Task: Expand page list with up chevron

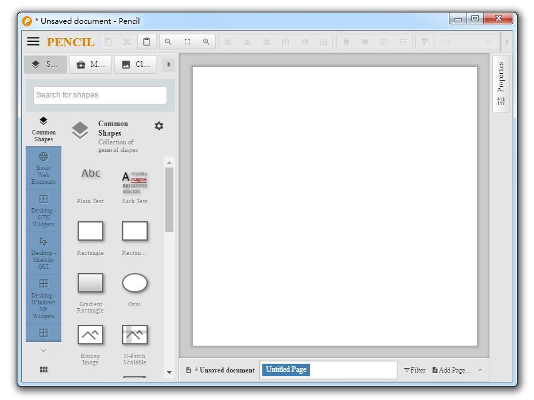Action: (x=480, y=370)
